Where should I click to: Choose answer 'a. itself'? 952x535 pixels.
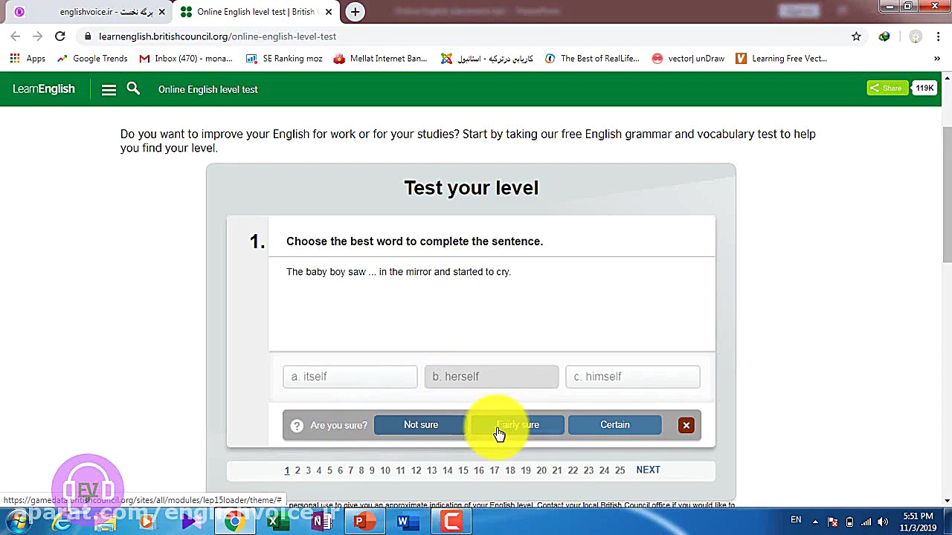tap(350, 377)
